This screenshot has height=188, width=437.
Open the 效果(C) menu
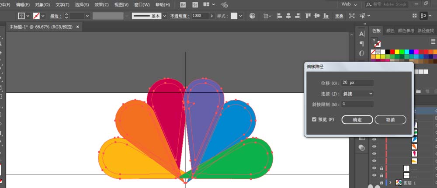pyautogui.click(x=101, y=5)
